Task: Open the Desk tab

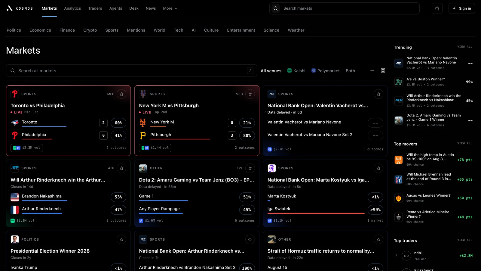Action: 134,8
